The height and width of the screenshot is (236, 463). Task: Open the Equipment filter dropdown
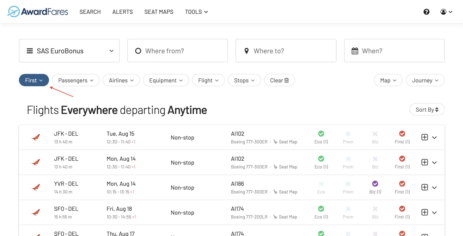166,80
